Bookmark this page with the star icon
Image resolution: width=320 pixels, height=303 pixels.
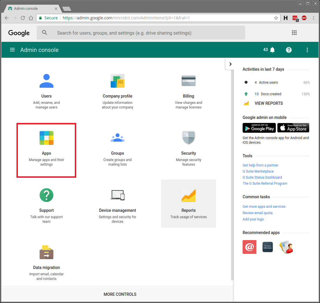click(276, 18)
